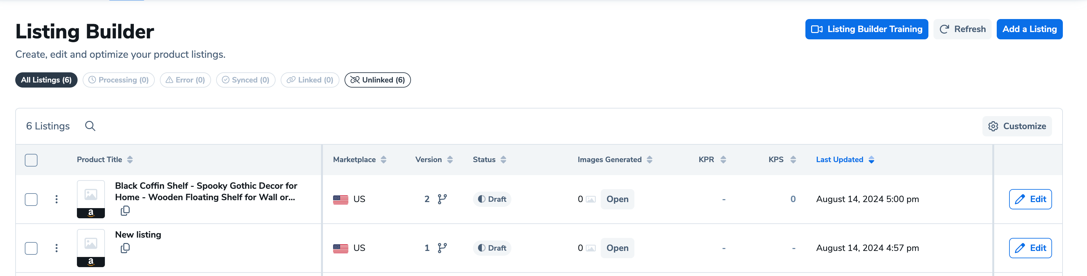Open the Listing Builder Training video
The height and width of the screenshot is (276, 1087).
pyautogui.click(x=866, y=29)
